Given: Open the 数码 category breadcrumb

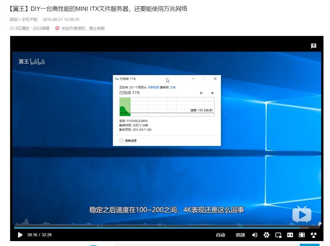Looking at the screenshot, I should tap(14, 20).
